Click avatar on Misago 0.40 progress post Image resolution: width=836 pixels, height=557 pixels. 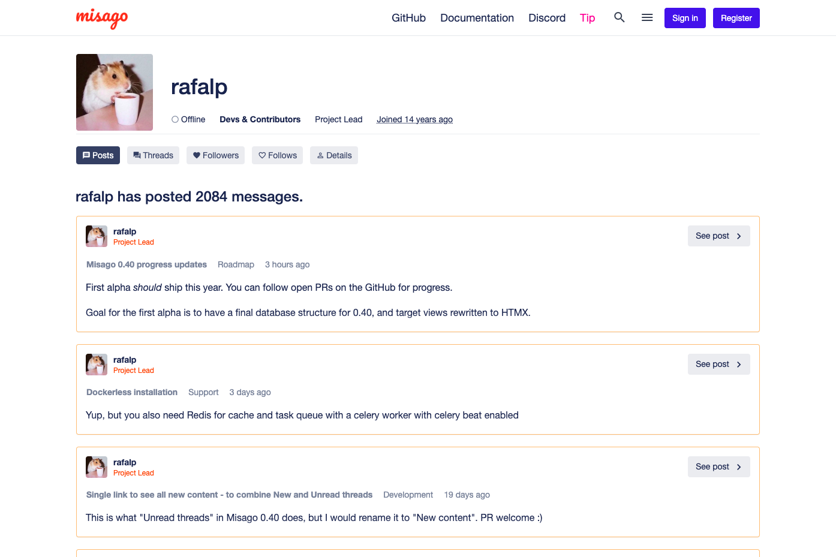(97, 236)
